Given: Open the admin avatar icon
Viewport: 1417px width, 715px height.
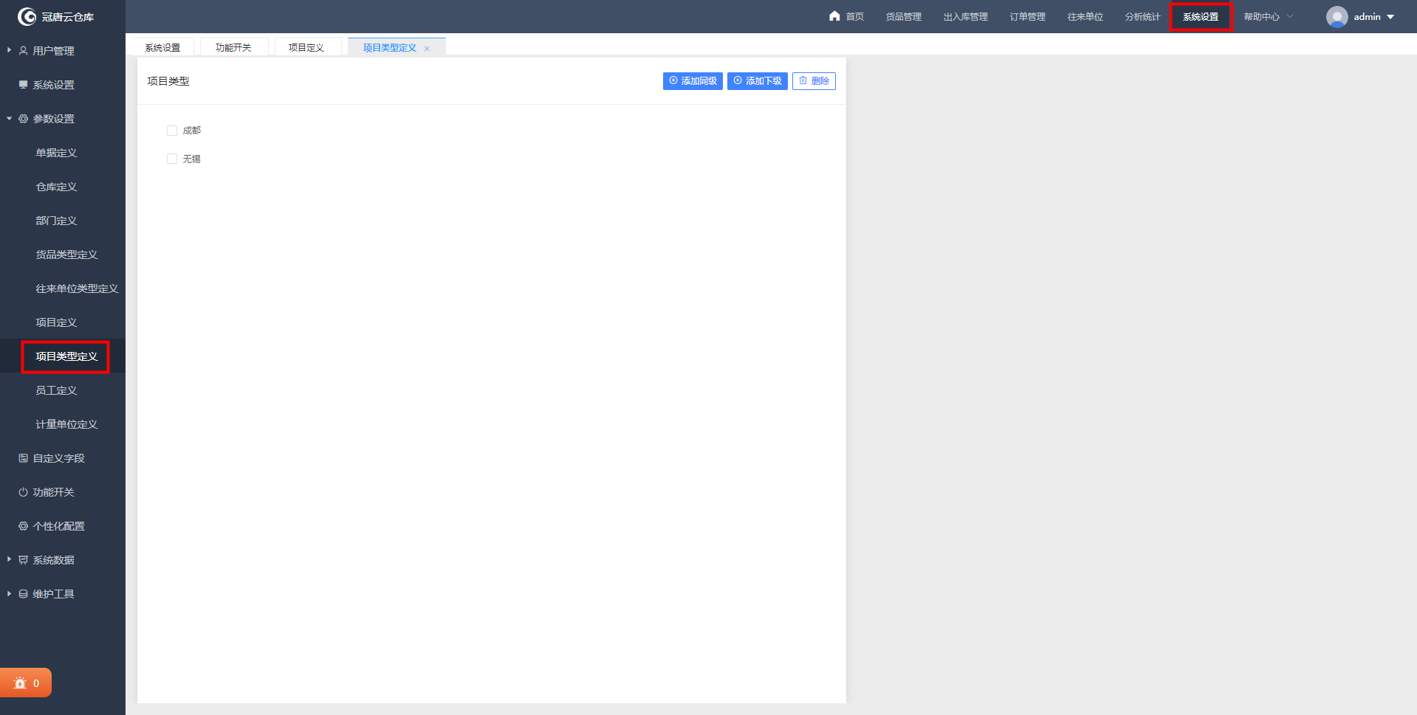Looking at the screenshot, I should pos(1337,16).
